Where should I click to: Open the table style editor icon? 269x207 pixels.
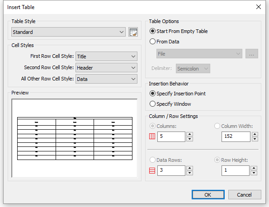pos(133,32)
